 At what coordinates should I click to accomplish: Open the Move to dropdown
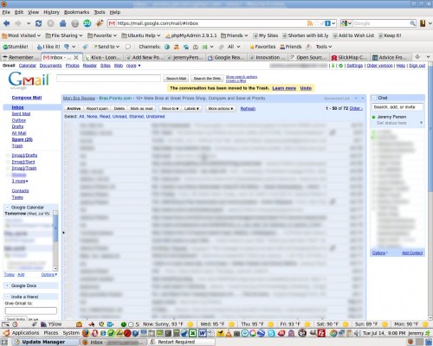170,108
